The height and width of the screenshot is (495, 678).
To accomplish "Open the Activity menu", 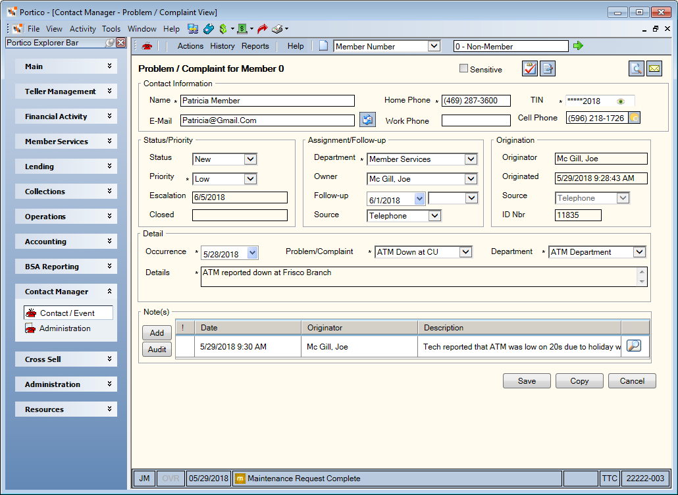I will pyautogui.click(x=82, y=29).
